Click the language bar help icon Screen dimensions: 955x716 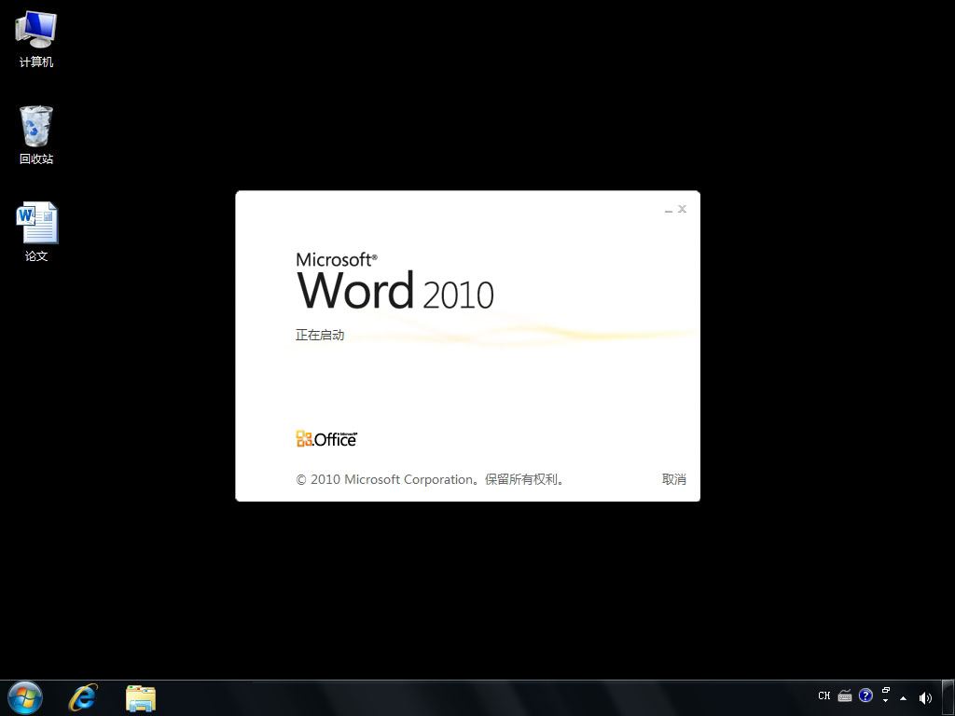pos(865,695)
